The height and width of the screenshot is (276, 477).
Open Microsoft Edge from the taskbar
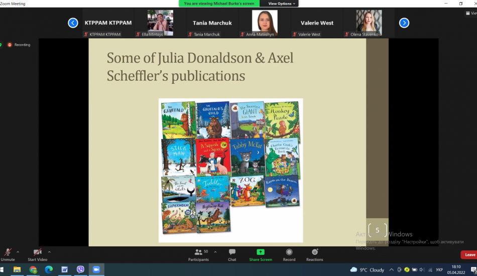click(x=49, y=269)
